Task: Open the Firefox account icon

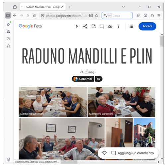Action: pos(145,16)
